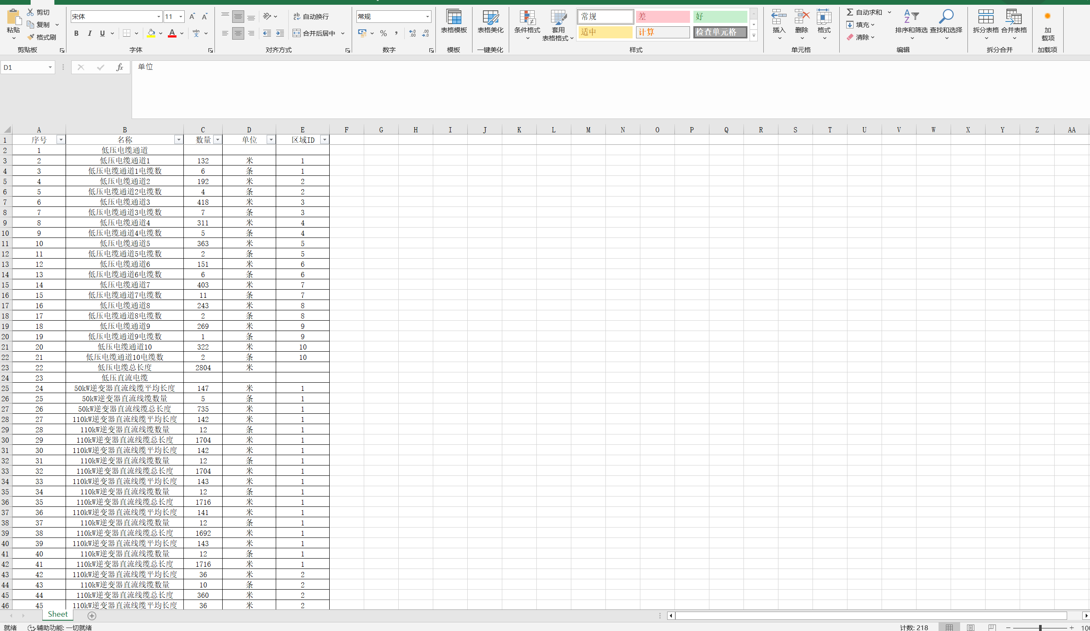Switch to Page Layout view
Viewport: 1090px width, 631px height.
(x=971, y=628)
